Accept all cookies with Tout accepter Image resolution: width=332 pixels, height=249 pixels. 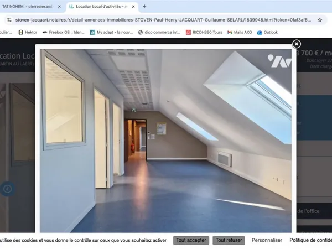click(191, 240)
